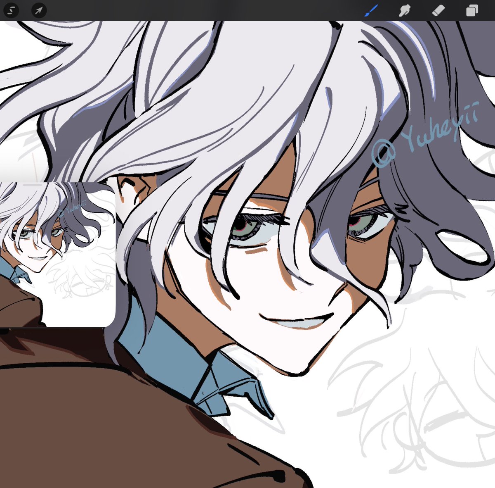Open the Layers panel
Viewport: 495px width, 488px height.
[472, 10]
